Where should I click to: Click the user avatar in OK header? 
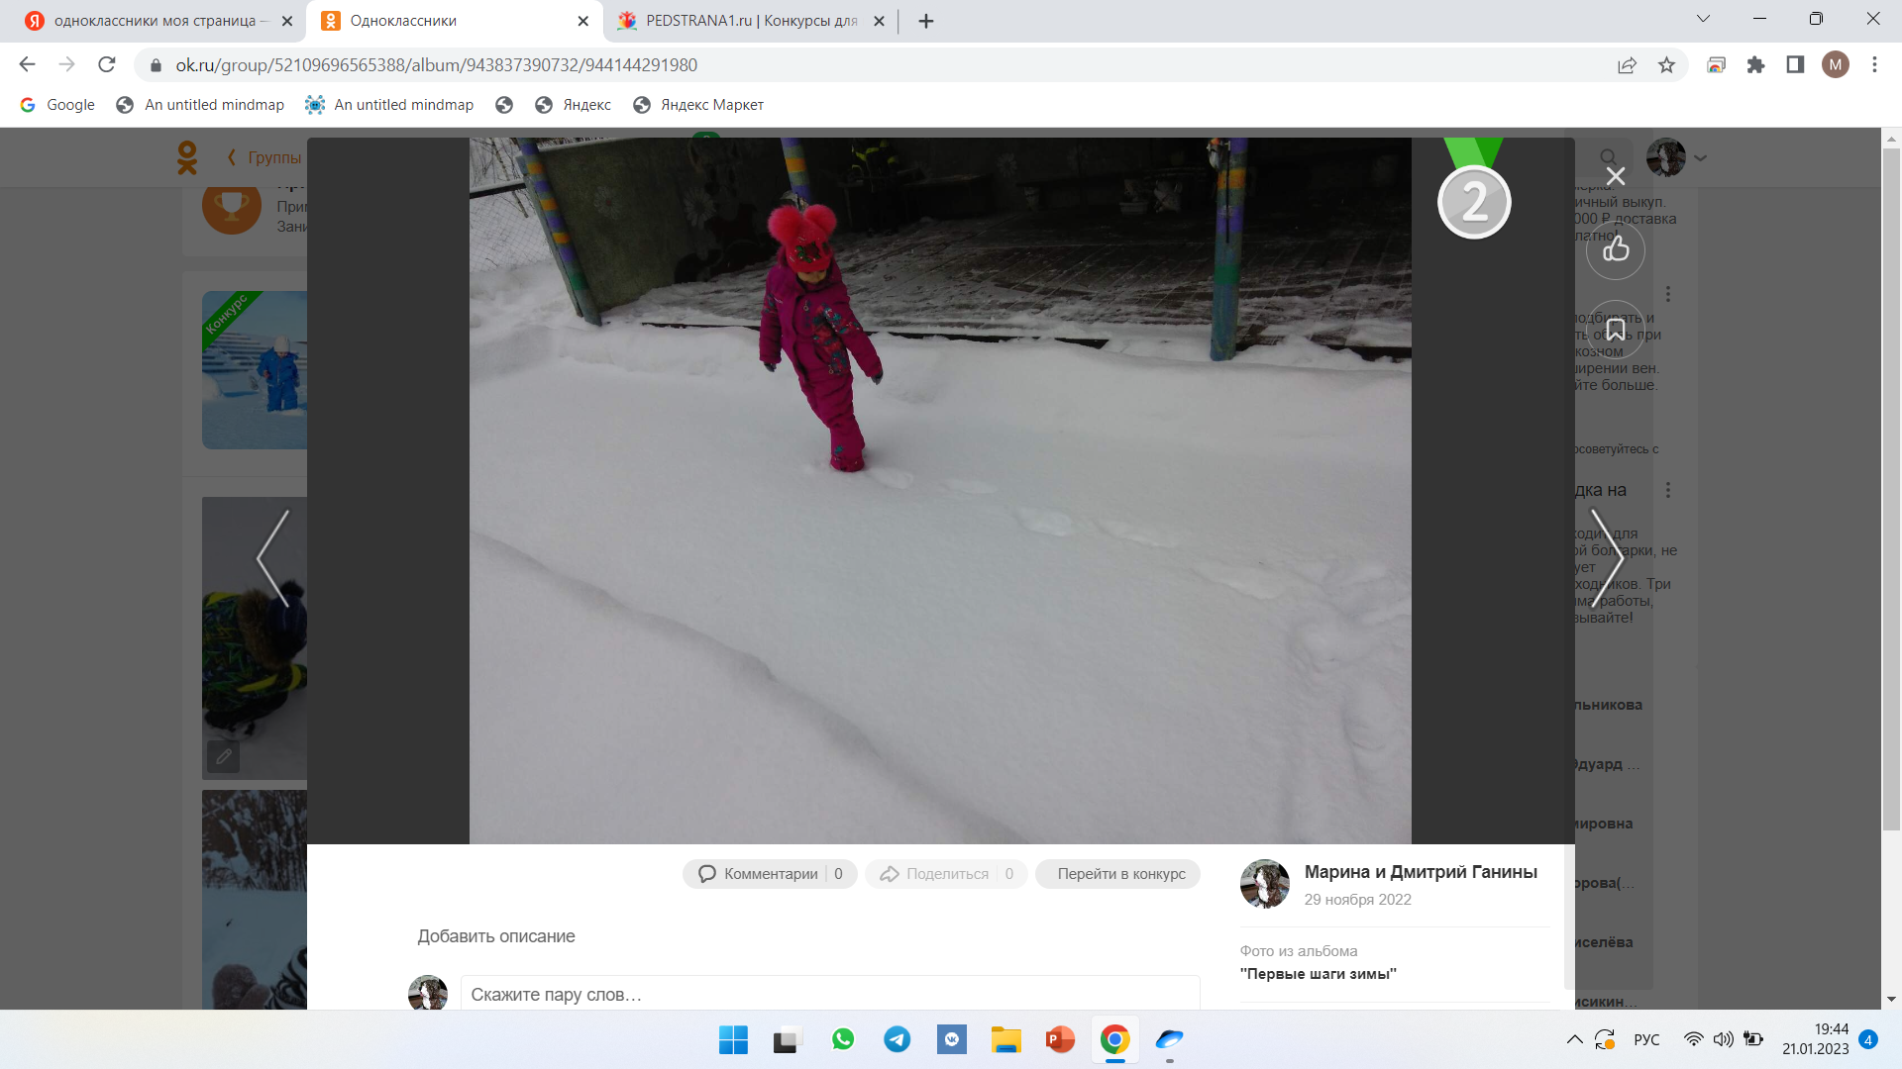pyautogui.click(x=1666, y=157)
